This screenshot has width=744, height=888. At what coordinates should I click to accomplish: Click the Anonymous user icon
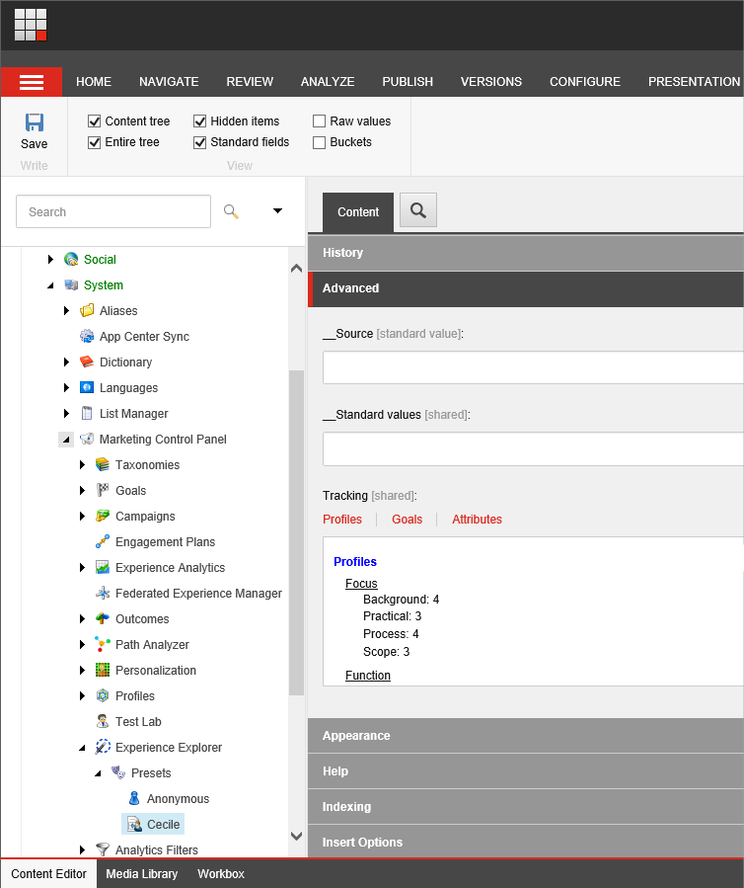[x=134, y=798]
